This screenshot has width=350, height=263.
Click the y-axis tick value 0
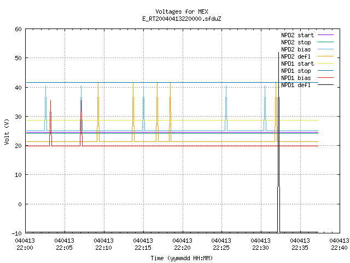click(x=20, y=204)
